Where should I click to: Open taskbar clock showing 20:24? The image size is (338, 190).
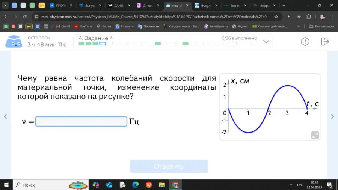[x=314, y=185]
